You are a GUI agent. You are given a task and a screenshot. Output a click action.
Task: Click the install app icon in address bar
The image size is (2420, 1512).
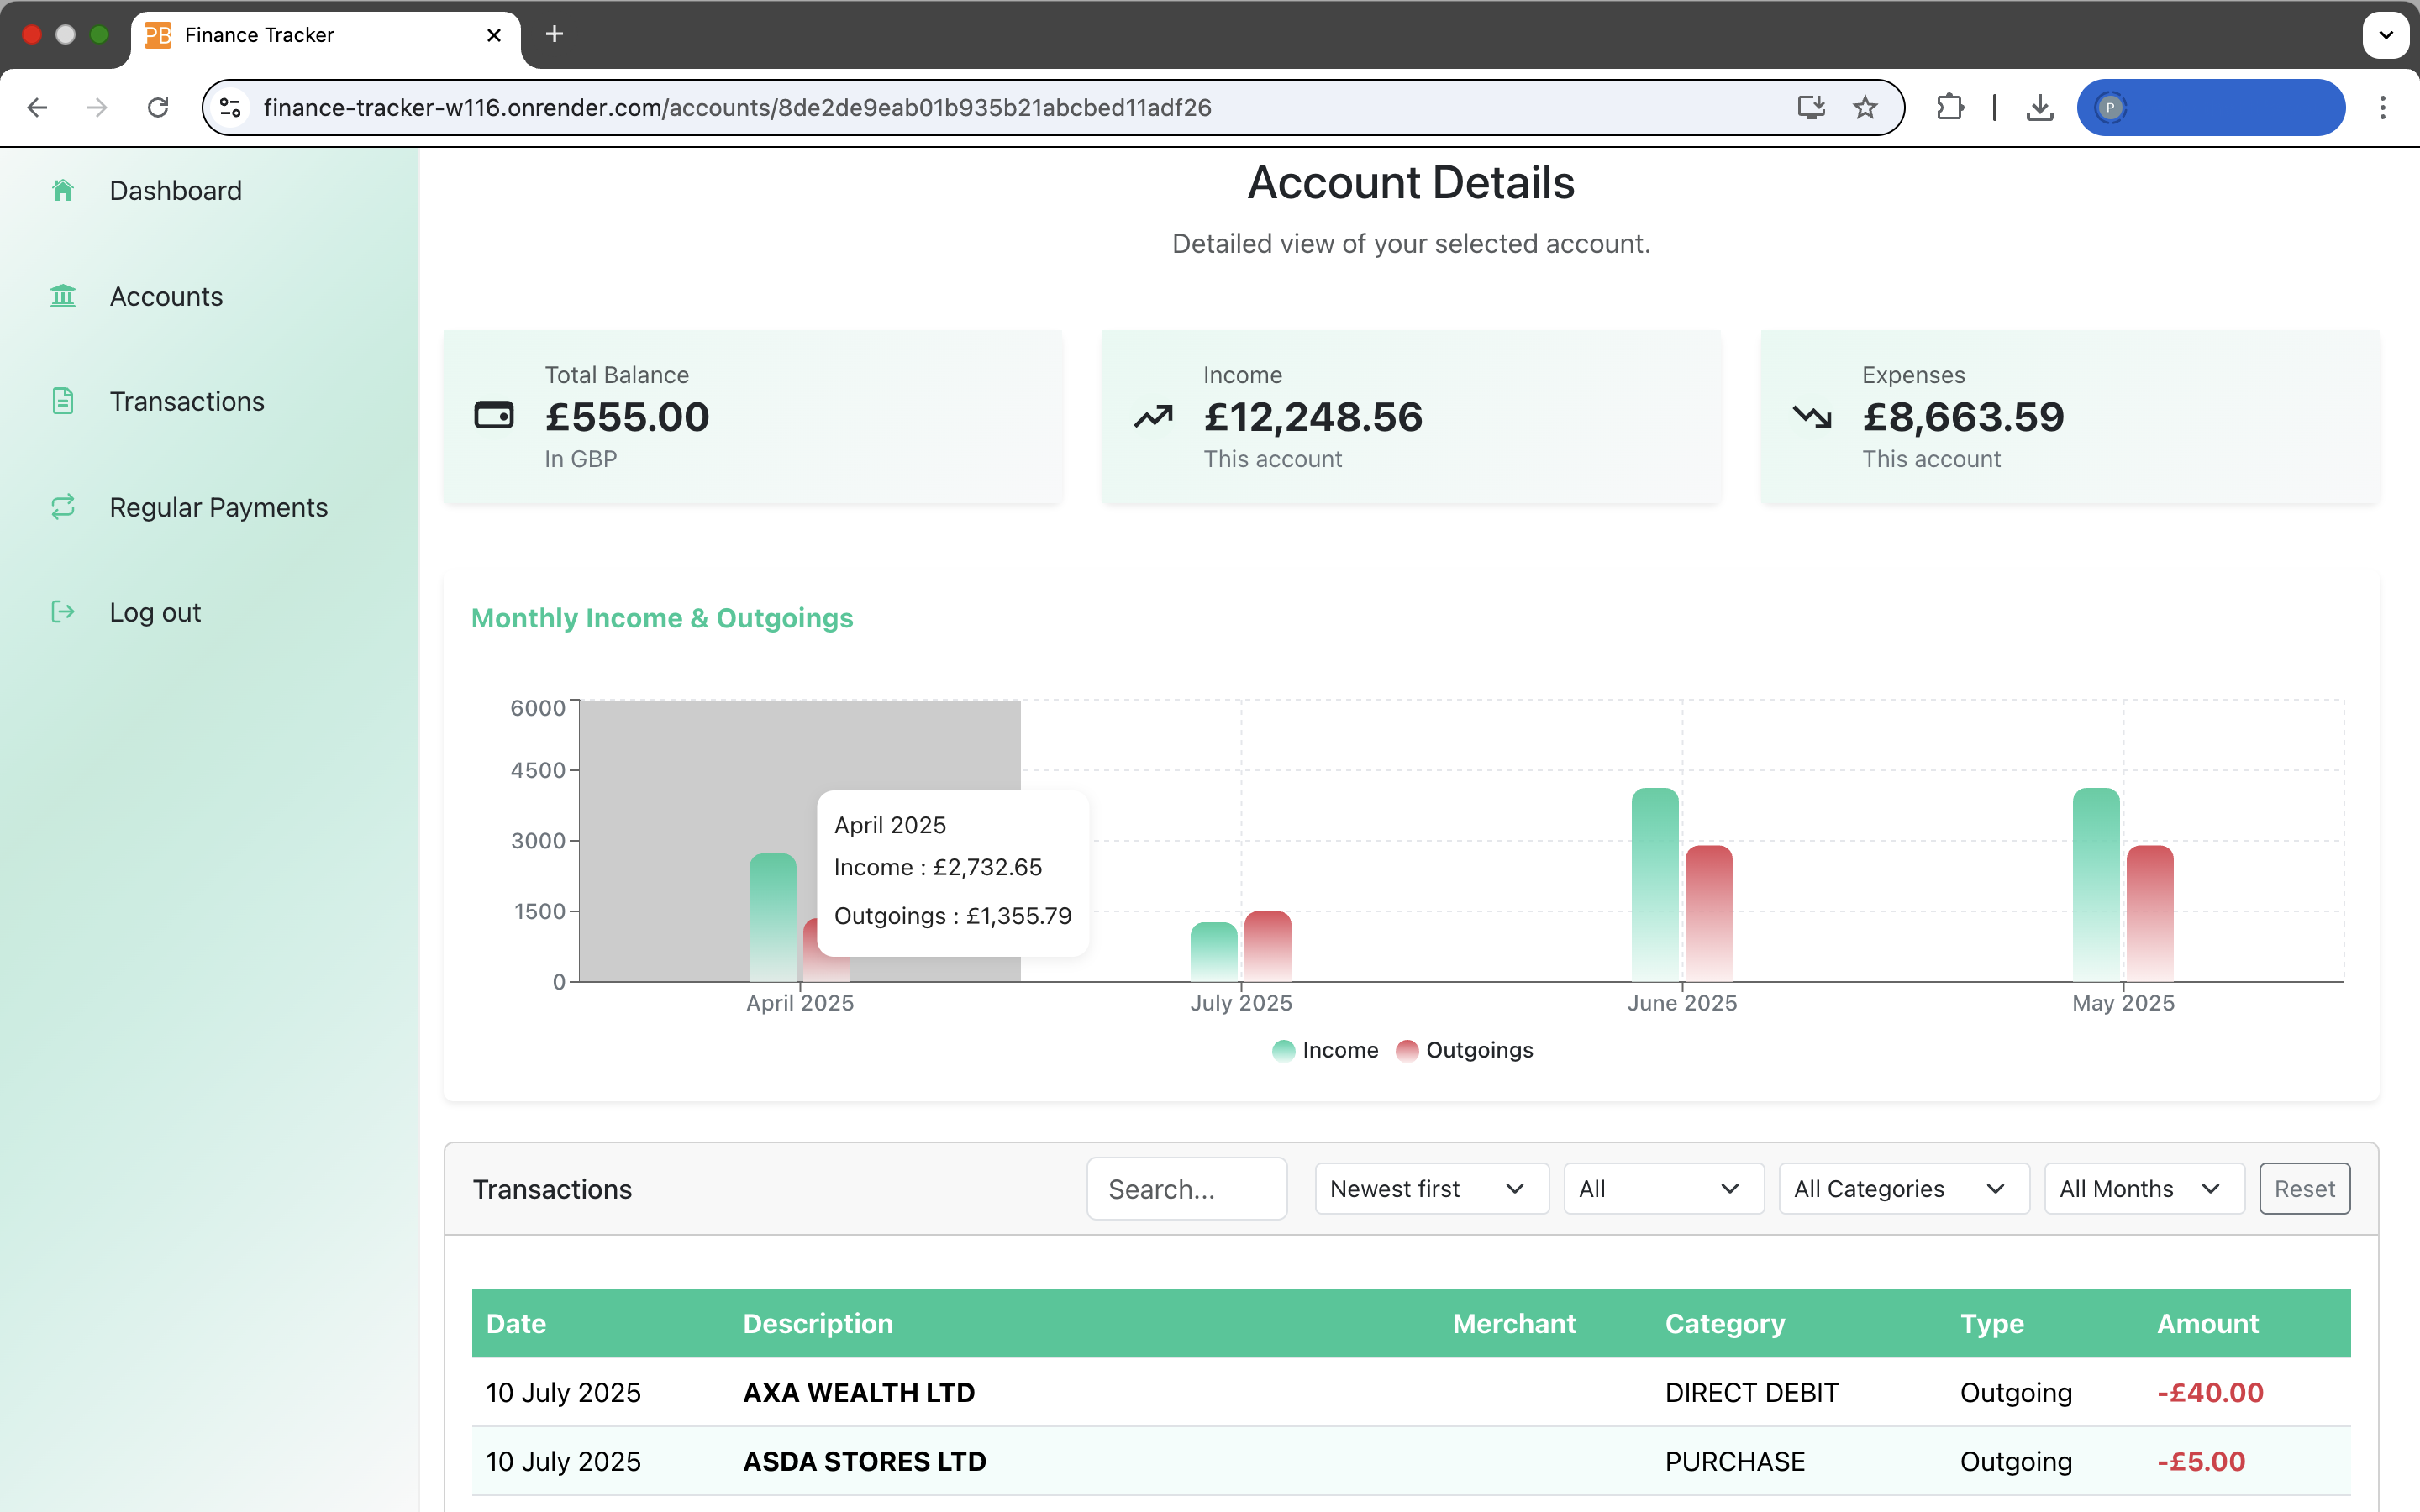point(1810,107)
